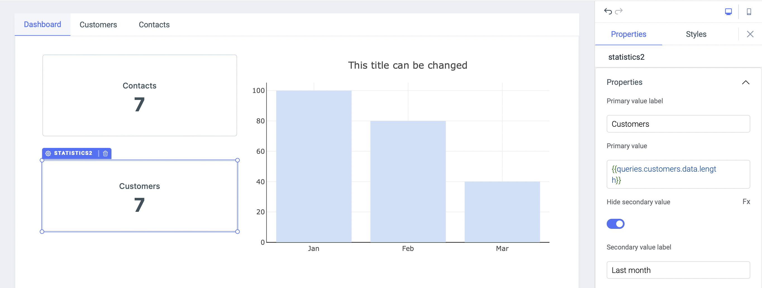Edit the Primary value label input field

click(x=678, y=124)
